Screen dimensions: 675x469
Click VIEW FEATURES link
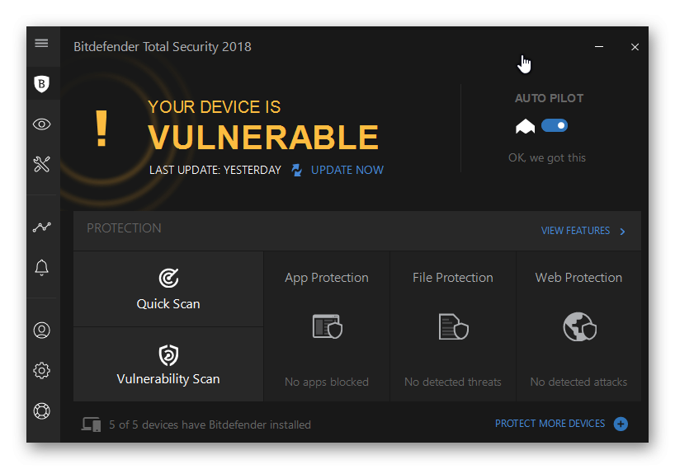575,231
